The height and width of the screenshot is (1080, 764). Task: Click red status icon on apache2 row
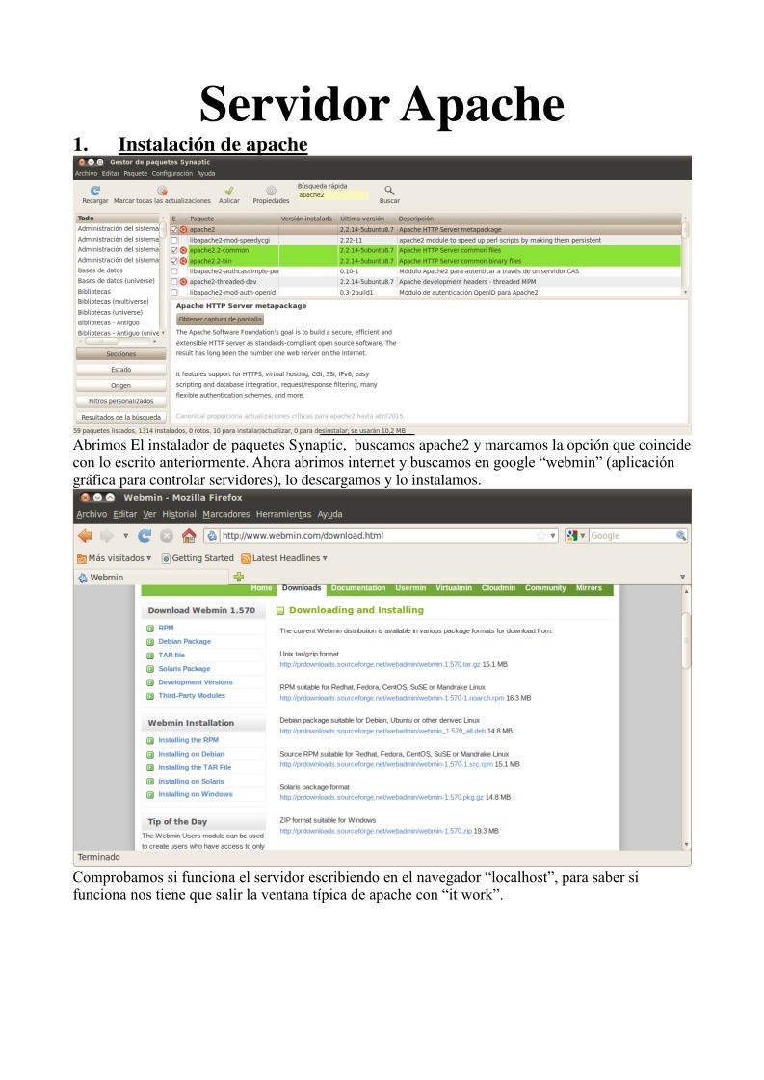[183, 229]
